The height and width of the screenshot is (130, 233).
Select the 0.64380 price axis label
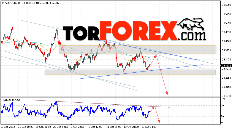pos(226,41)
